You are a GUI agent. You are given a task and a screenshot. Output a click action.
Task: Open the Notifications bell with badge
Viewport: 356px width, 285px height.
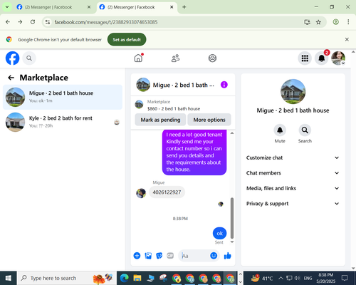[322, 58]
